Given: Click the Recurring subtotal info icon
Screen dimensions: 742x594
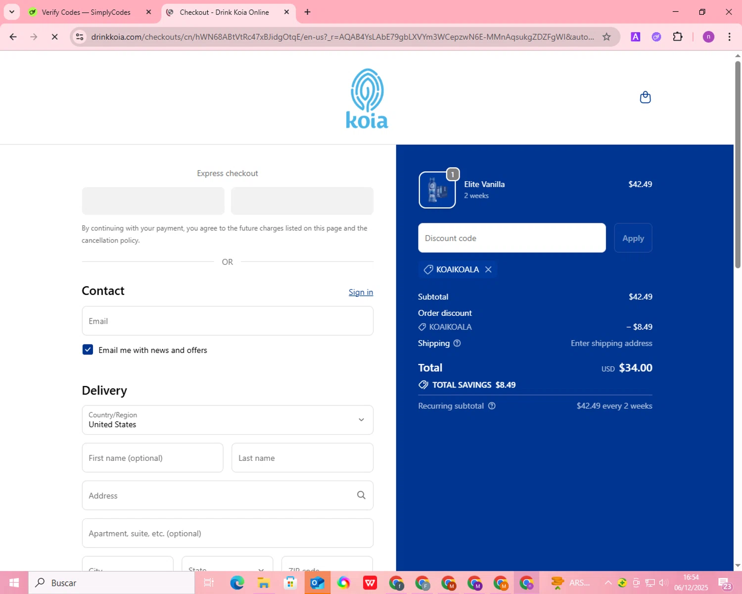Looking at the screenshot, I should click(492, 406).
